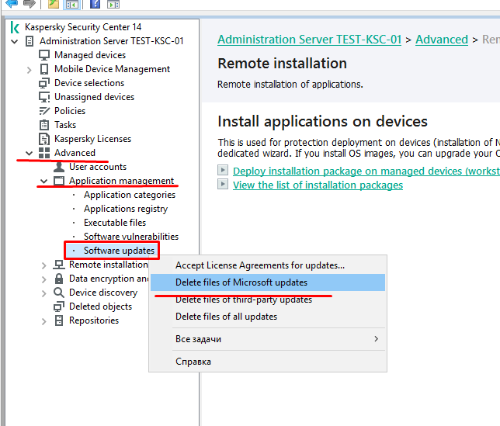This screenshot has height=426, width=500.
Task: Click the Up one level folder icon
Action: 54,4
